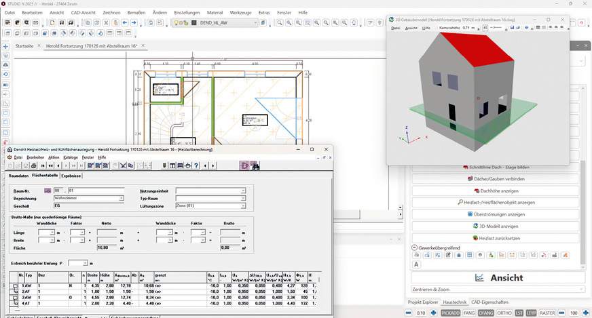Click the previous record arrow in Dendrit toolbar
Screen dimensions: 592x318
(58, 165)
